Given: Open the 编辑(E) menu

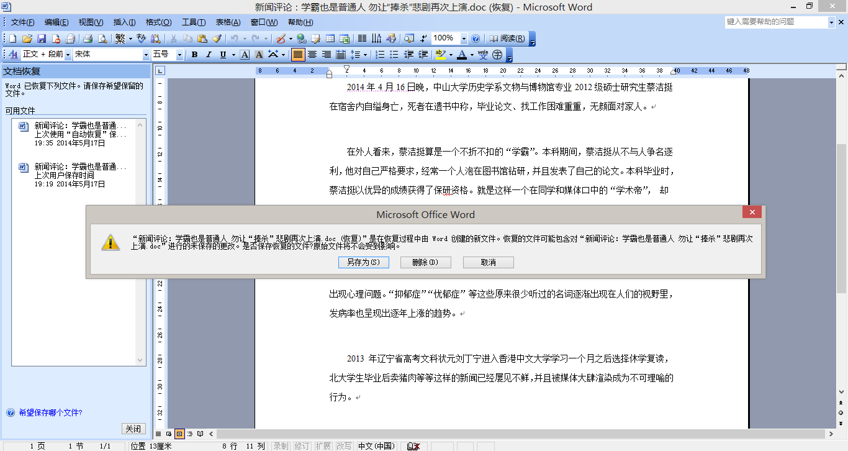Looking at the screenshot, I should point(56,22).
